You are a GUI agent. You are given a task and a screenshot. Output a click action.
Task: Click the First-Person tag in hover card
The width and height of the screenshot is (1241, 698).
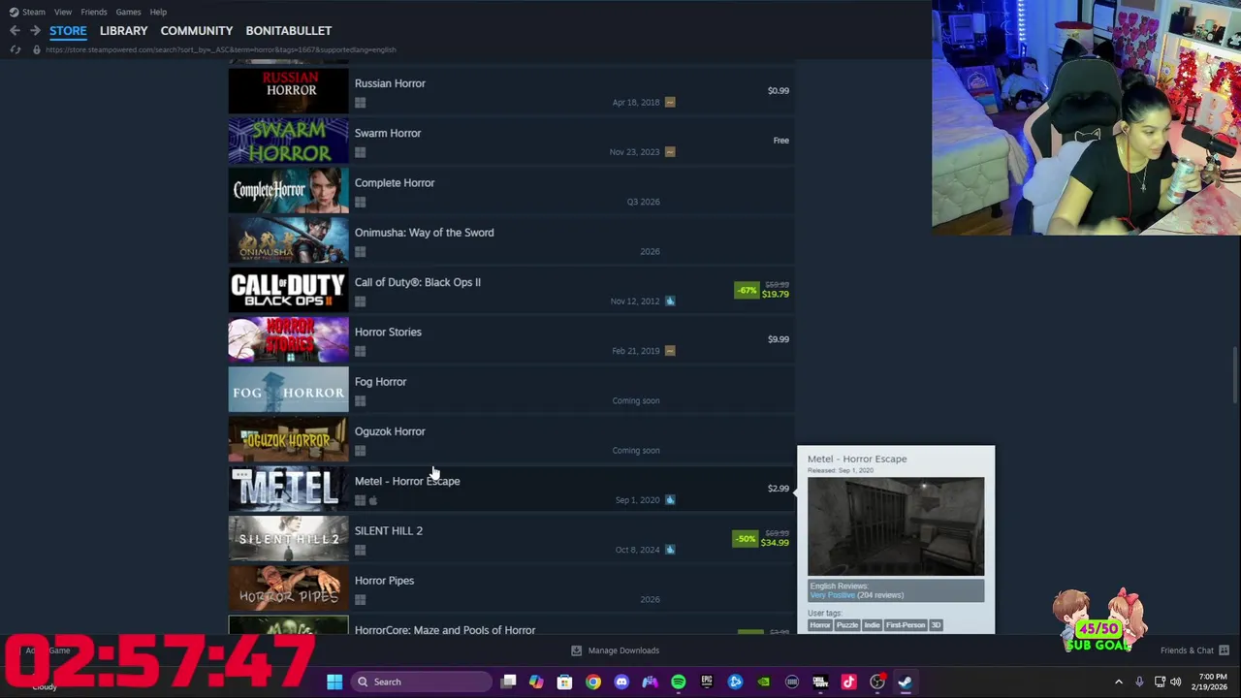906,625
